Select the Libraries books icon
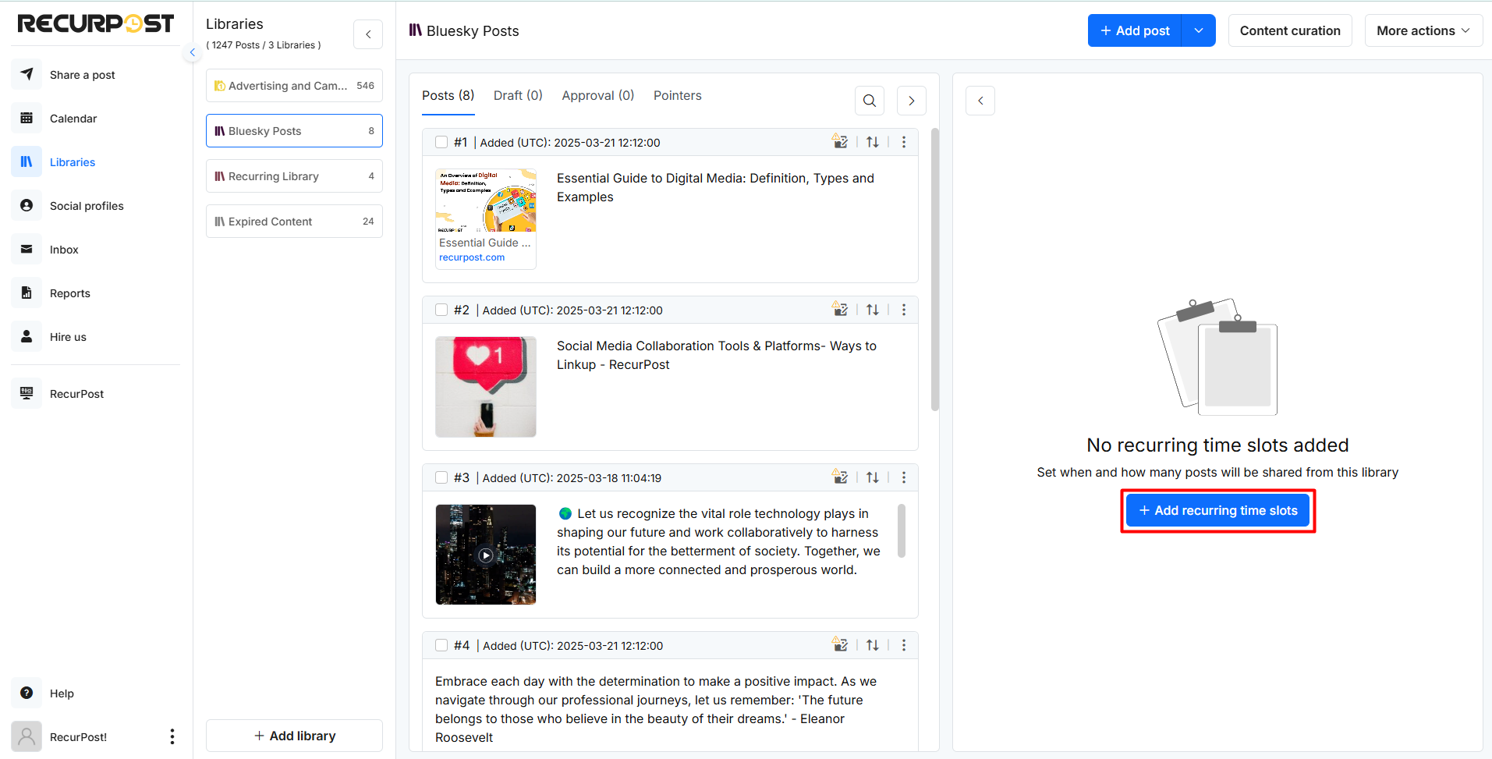 (27, 161)
